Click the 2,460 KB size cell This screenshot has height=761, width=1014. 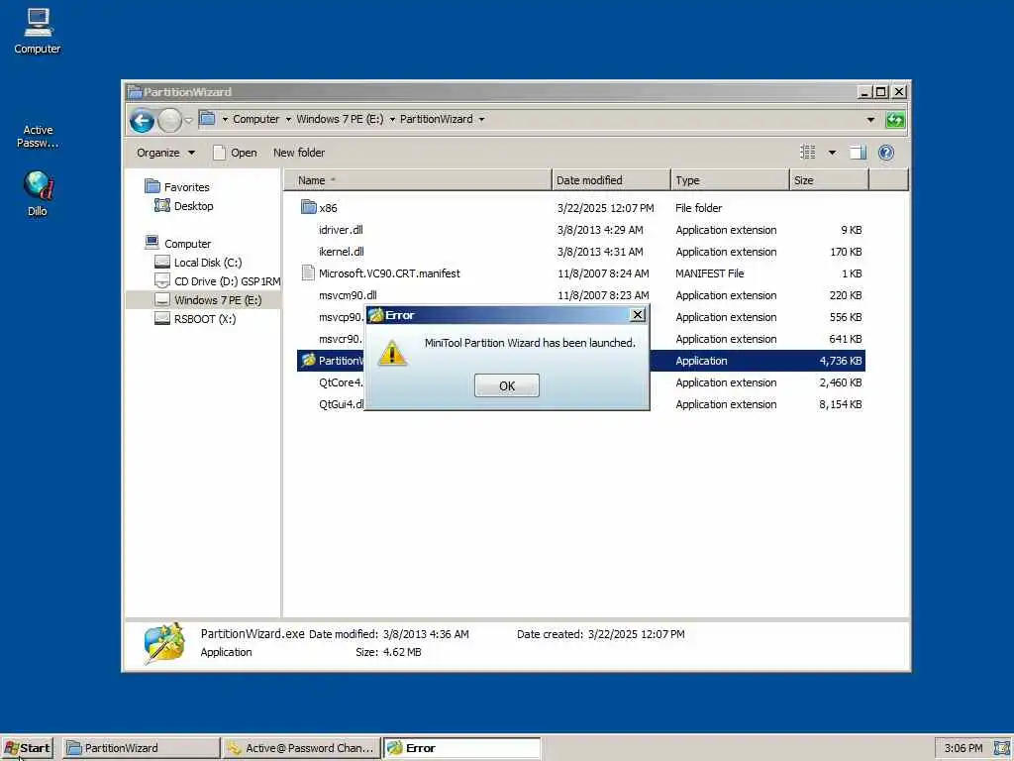point(840,382)
